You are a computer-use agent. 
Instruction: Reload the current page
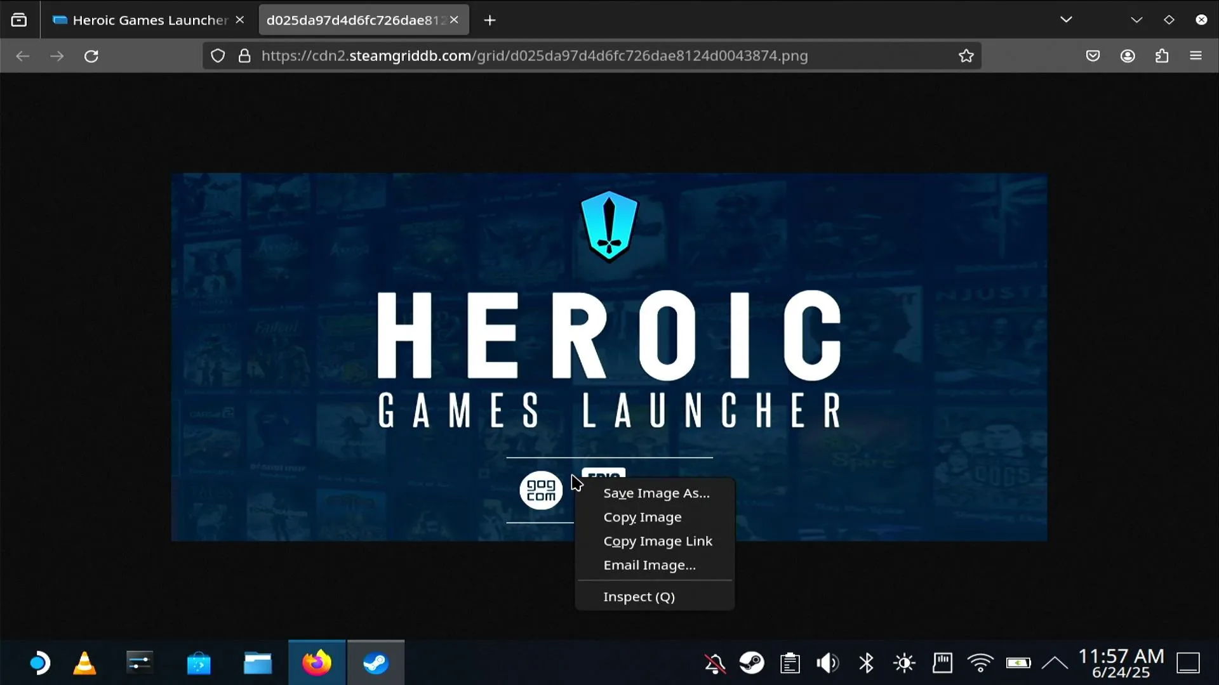pos(91,56)
